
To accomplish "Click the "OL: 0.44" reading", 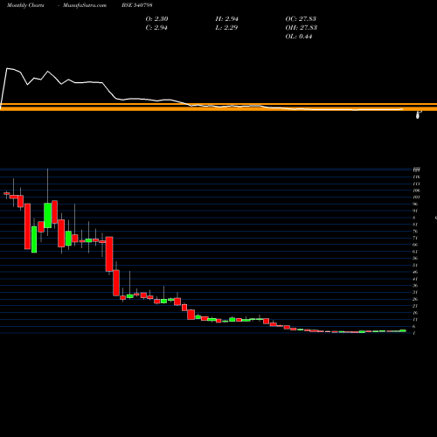I will (x=299, y=37).
